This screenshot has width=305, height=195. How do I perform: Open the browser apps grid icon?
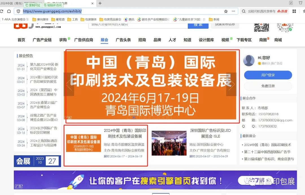pos(294,11)
